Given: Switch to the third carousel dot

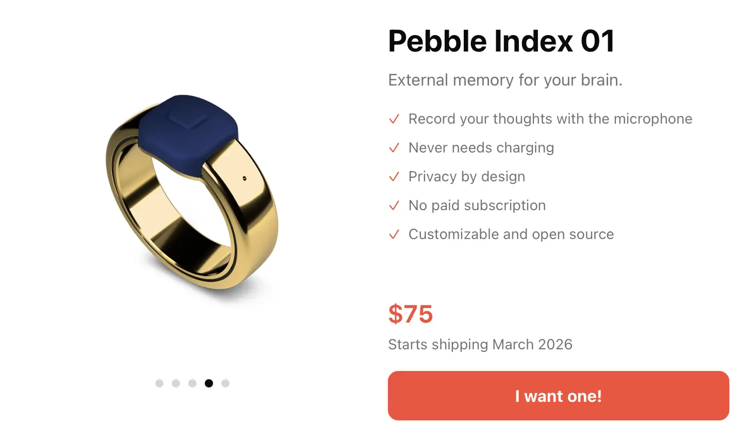Looking at the screenshot, I should click(192, 383).
